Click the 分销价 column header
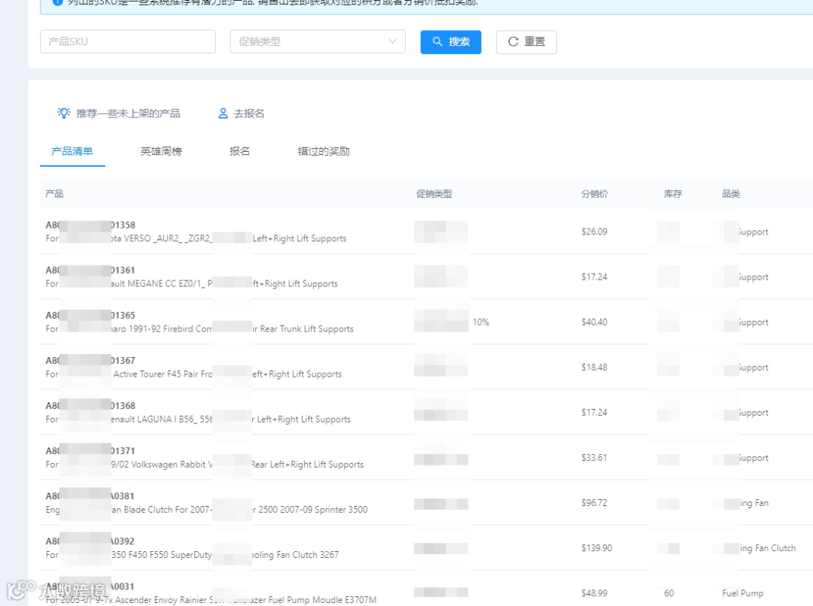The height and width of the screenshot is (606, 813). 595,194
